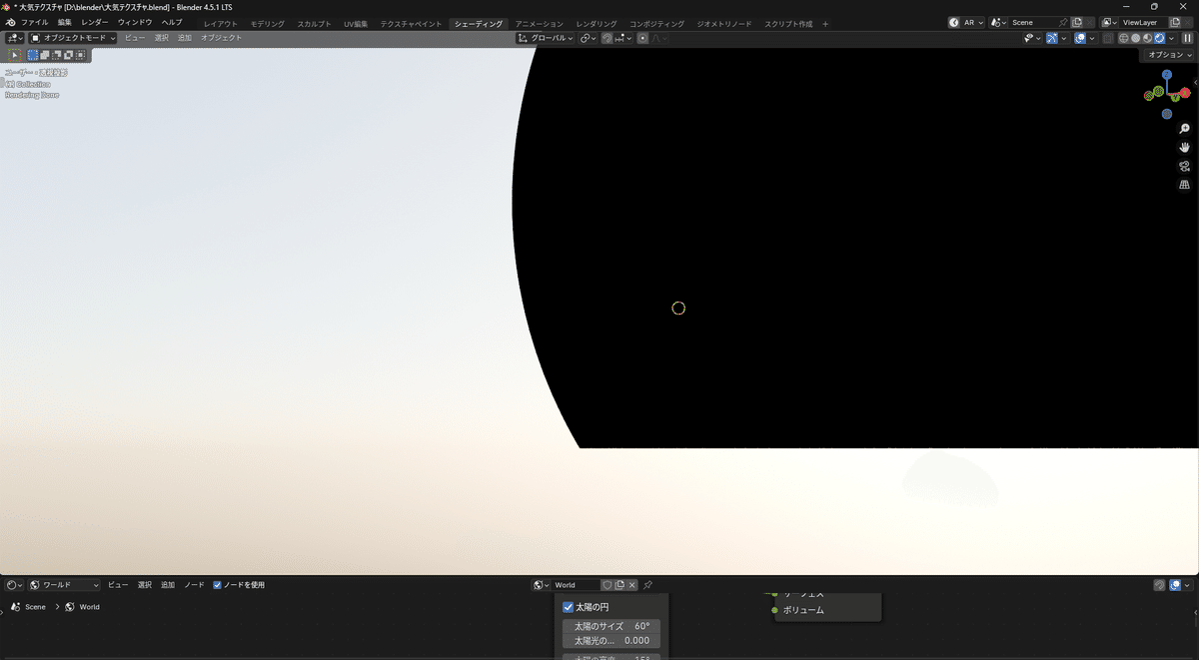Edit the ViewLayer name field
The width and height of the screenshot is (1199, 660).
pyautogui.click(x=1144, y=22)
